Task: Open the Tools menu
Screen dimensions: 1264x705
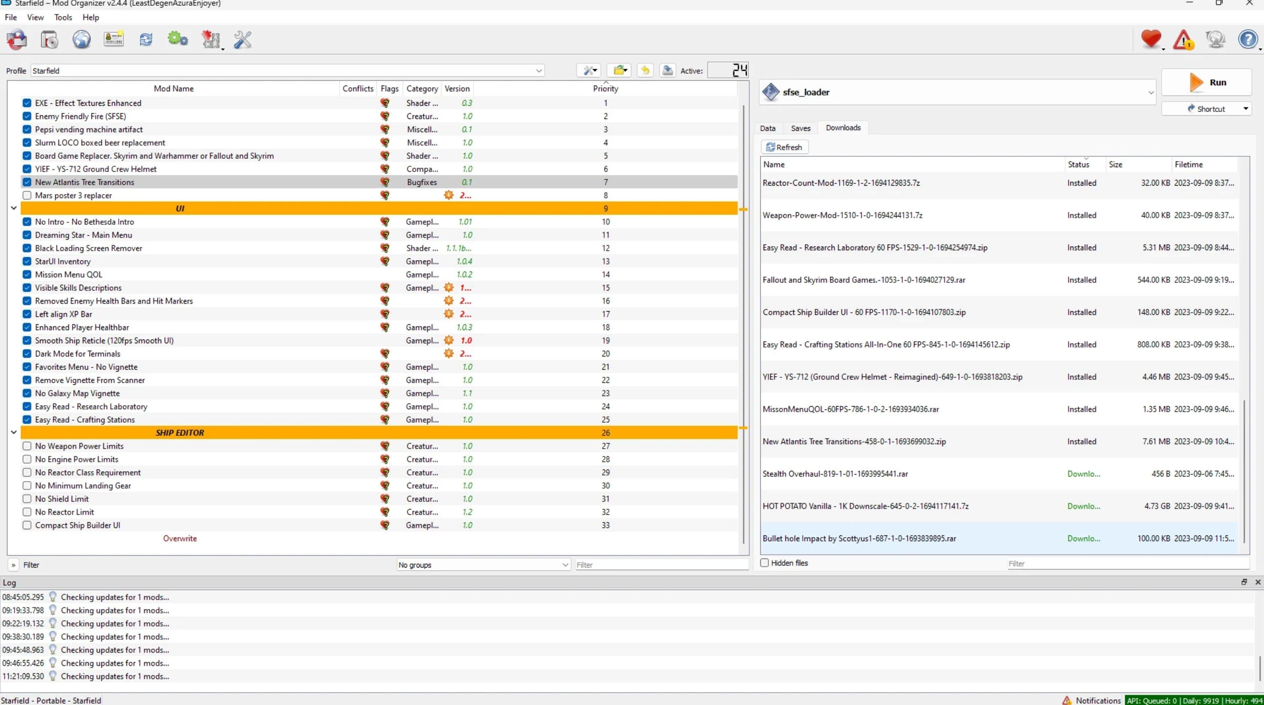Action: pyautogui.click(x=63, y=17)
